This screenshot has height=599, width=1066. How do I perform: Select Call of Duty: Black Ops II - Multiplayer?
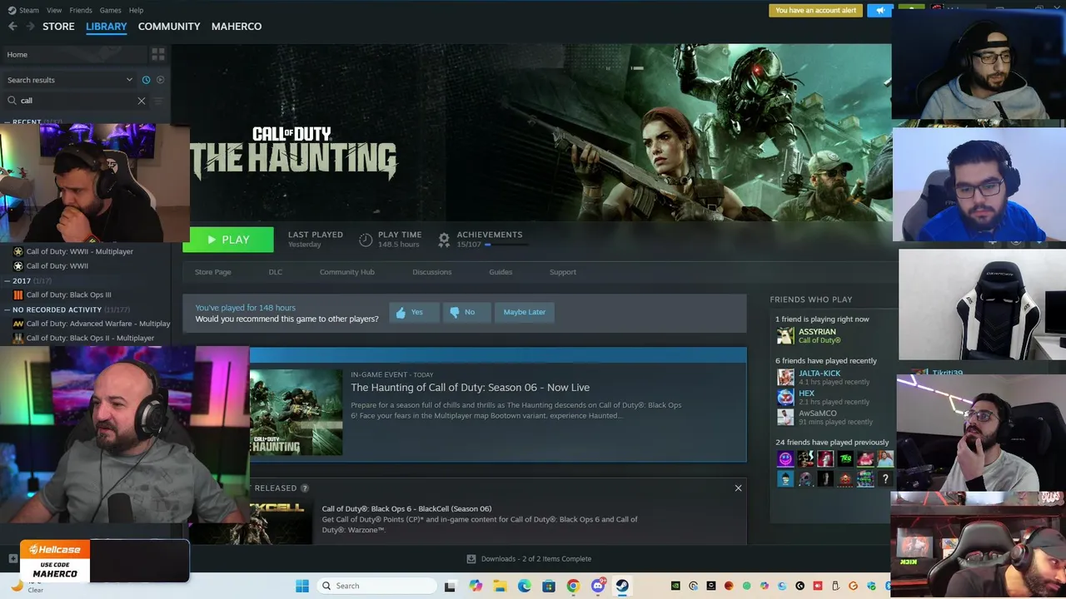(90, 338)
